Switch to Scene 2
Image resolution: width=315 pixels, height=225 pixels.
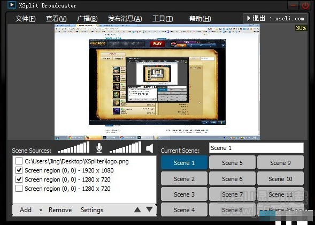[184, 179]
